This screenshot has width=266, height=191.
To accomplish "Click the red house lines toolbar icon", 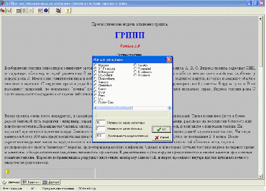I will pos(58,11).
